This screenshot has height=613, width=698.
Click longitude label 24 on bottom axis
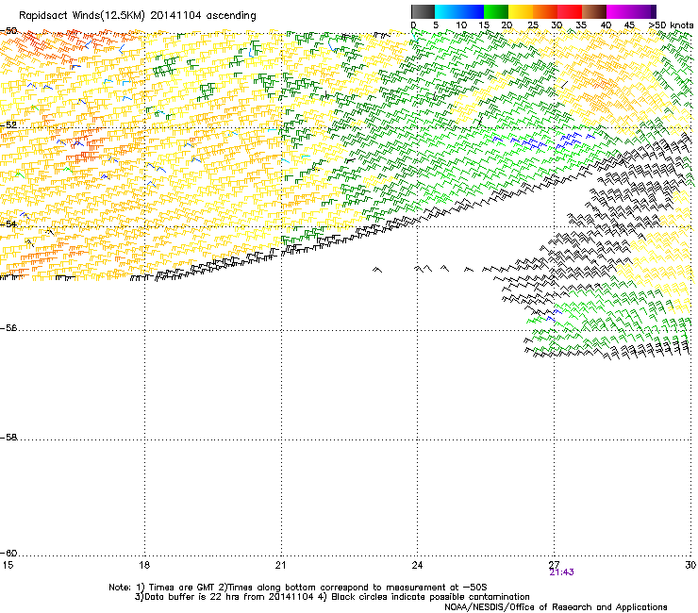417,565
